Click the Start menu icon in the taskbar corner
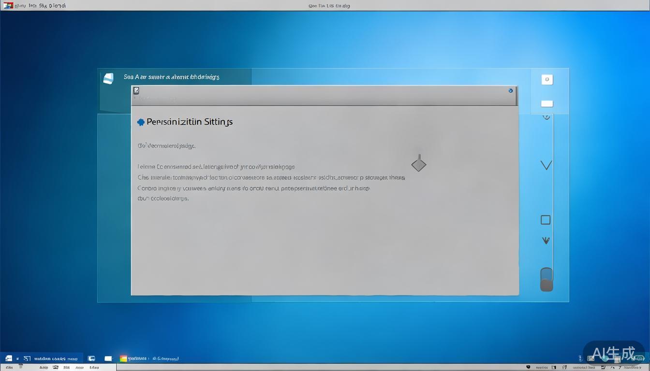650x371 pixels. tap(8, 358)
